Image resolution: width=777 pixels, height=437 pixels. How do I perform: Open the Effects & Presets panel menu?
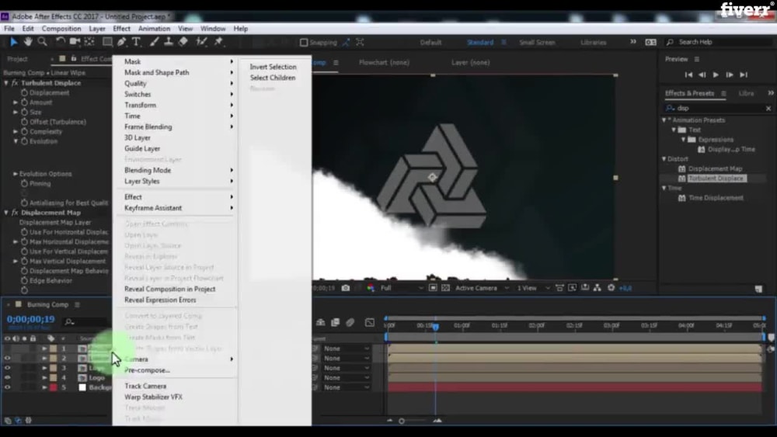[x=723, y=94]
